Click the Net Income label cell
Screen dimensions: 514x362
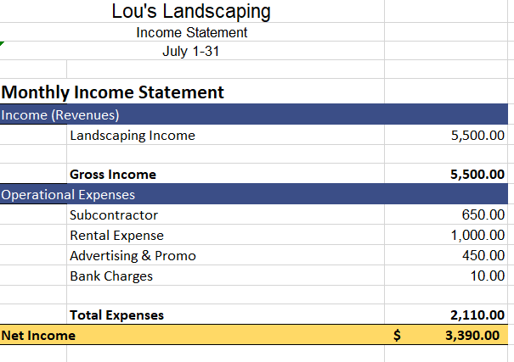38,336
